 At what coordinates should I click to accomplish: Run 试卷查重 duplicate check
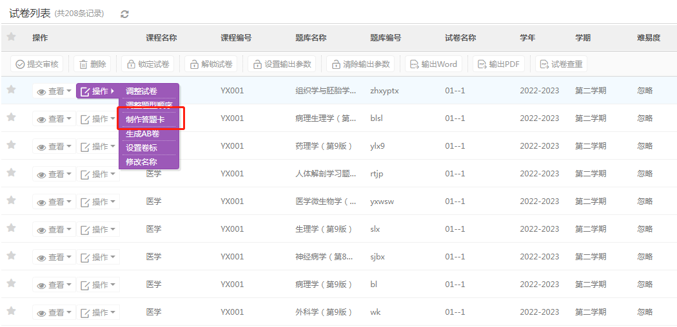(561, 64)
